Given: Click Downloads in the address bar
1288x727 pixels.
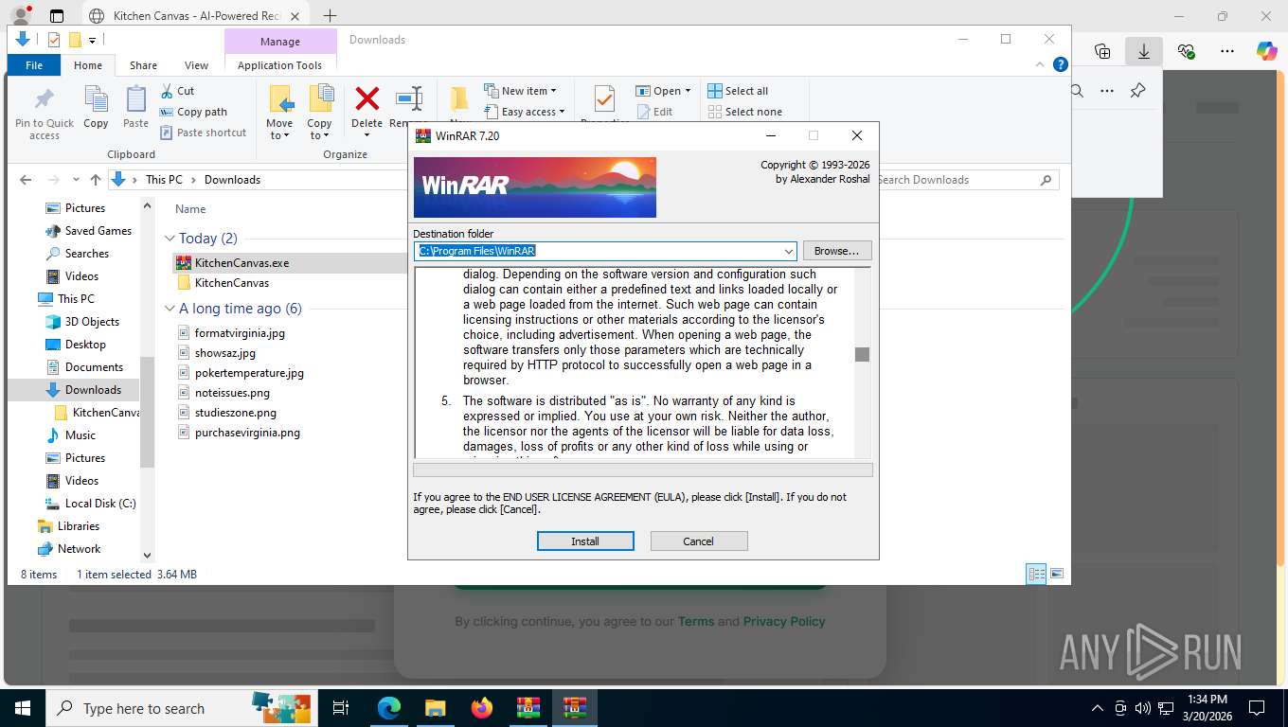Looking at the screenshot, I should point(232,180).
